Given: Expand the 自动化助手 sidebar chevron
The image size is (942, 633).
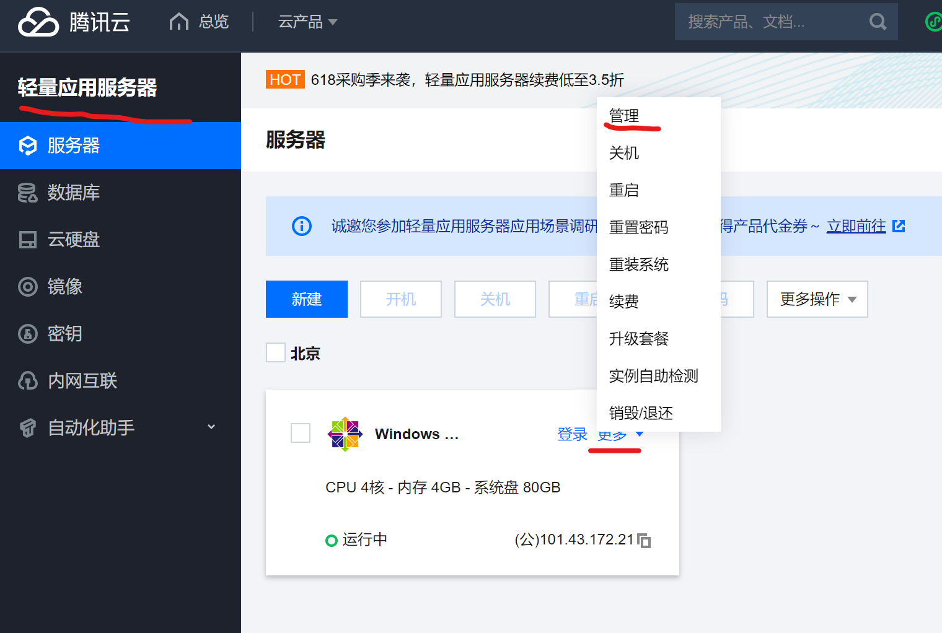Looking at the screenshot, I should coord(211,427).
